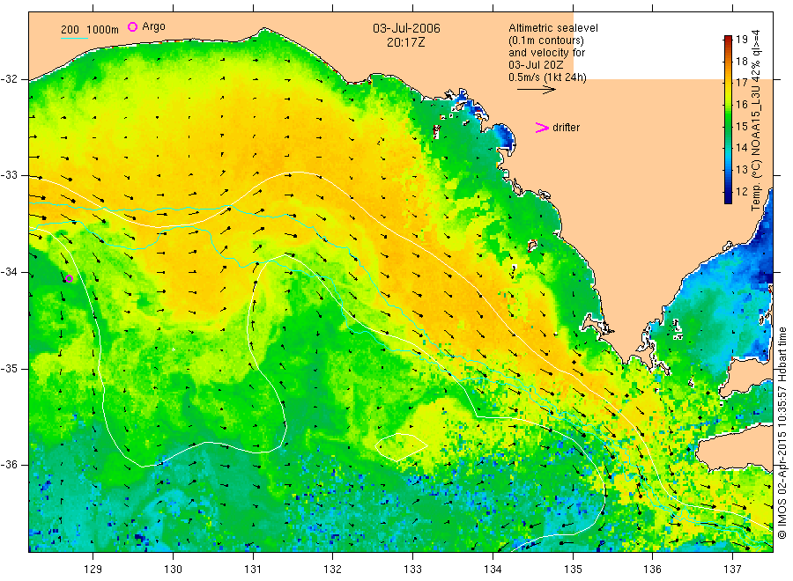This screenshot has height=581, width=793.
Task: Click the small closed white contour near 133°E
Action: [x=401, y=446]
